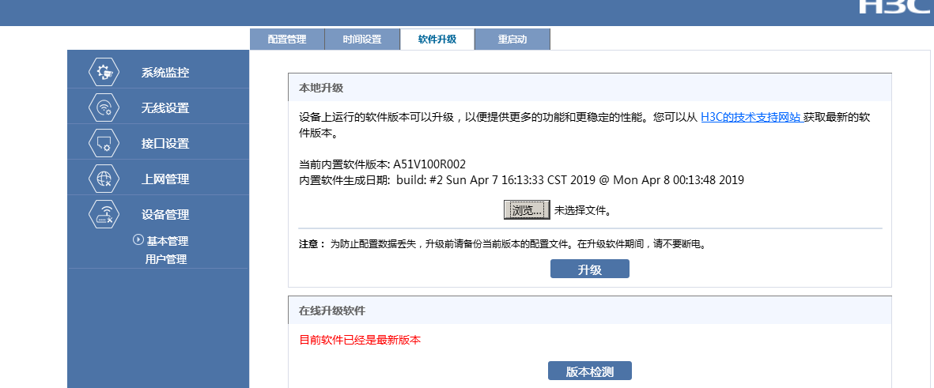Click the device management router icon
The height and width of the screenshot is (388, 934).
104,215
